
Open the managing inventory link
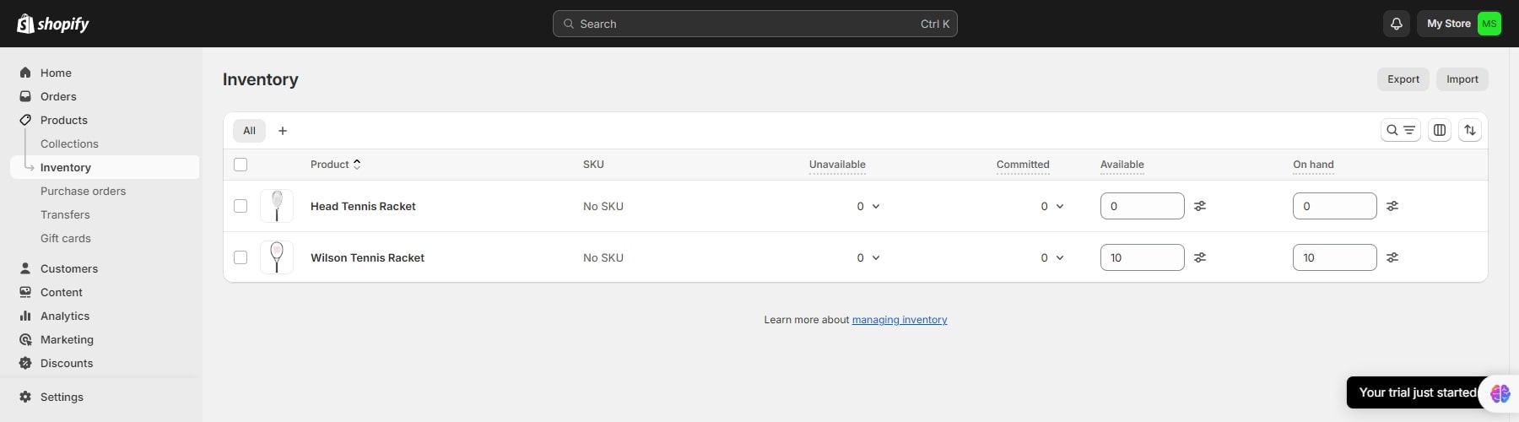[x=900, y=320]
